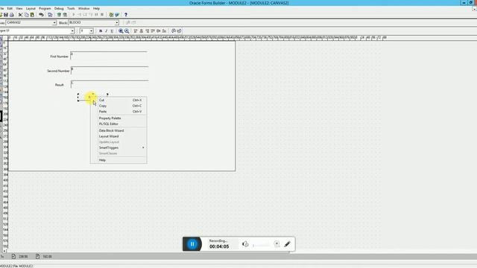This screenshot has width=477, height=268.
Task: Open the font name dropdown
Action: click(x=72, y=31)
